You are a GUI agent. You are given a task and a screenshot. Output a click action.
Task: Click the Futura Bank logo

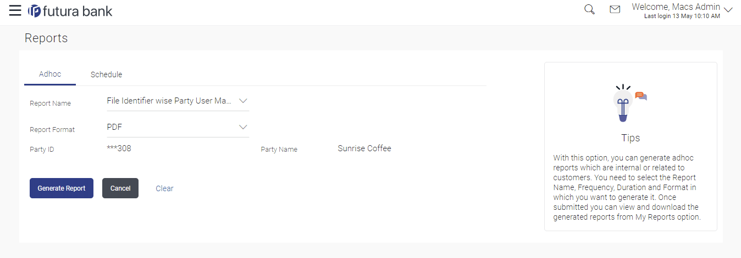[70, 11]
